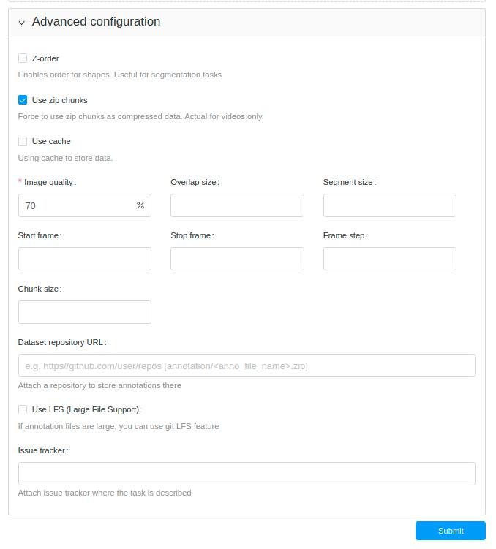Click the 'Use zip chunks' label text
This screenshot has height=549, width=496.
(x=60, y=100)
